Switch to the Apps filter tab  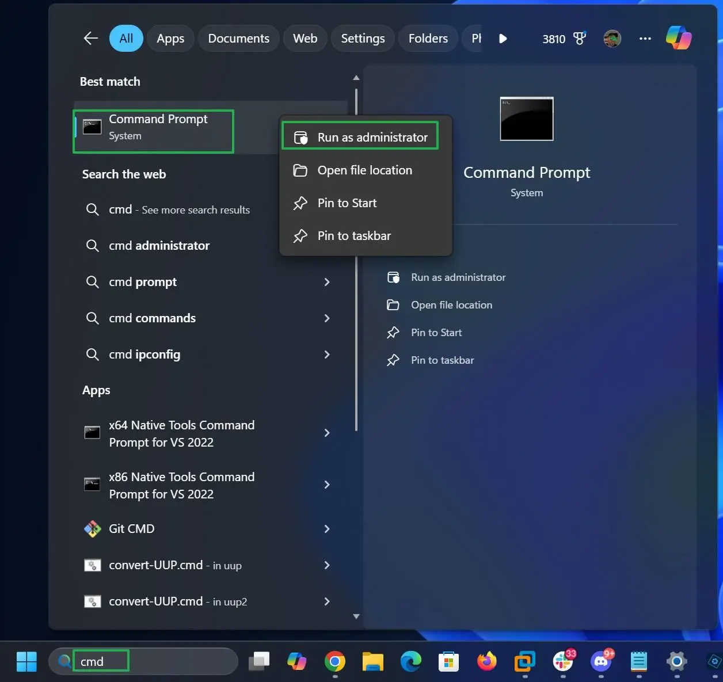pos(170,39)
